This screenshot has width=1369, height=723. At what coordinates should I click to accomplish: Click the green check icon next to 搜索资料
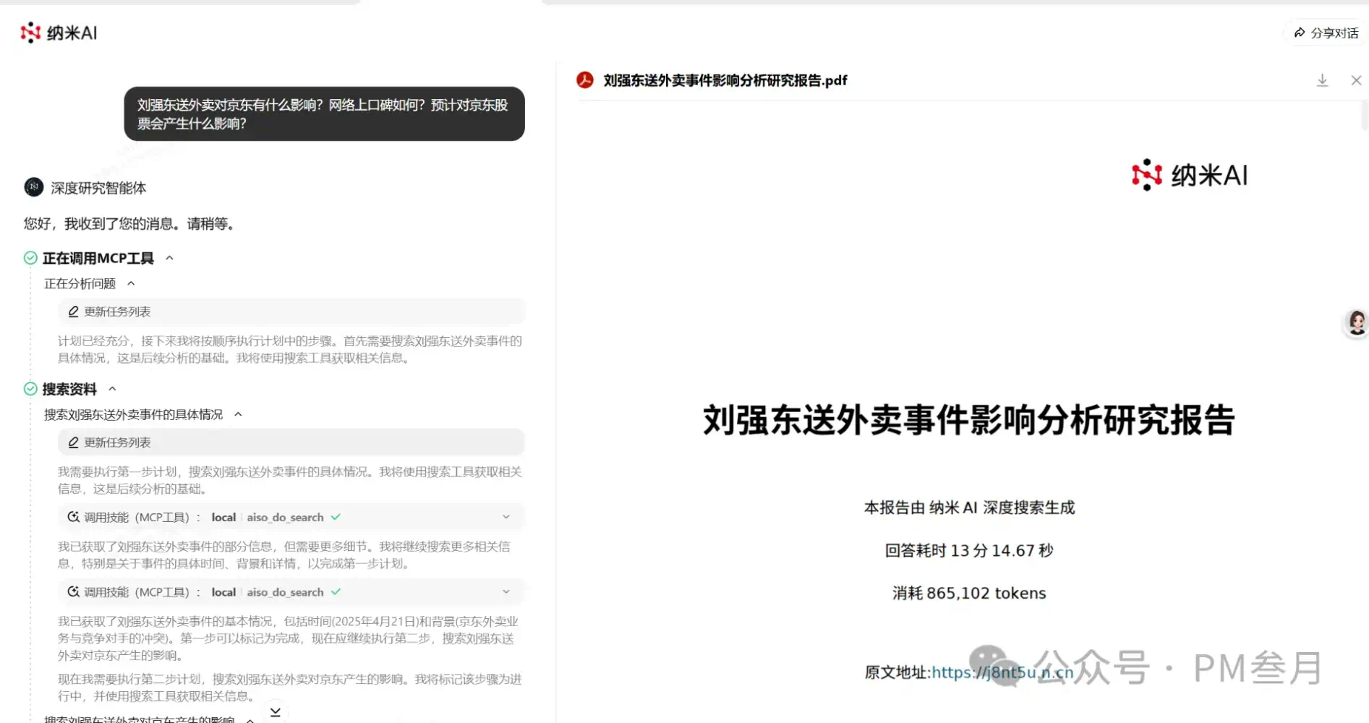click(x=30, y=389)
